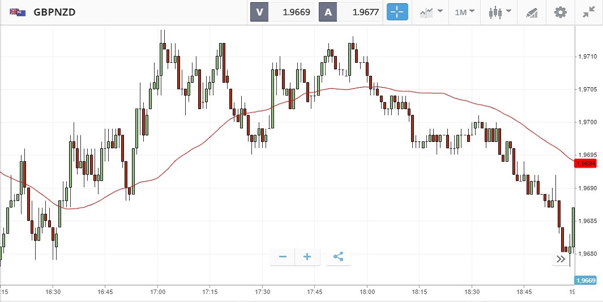The image size is (603, 302).
Task: Open the compare indicators dropdown
Action: [x=431, y=12]
